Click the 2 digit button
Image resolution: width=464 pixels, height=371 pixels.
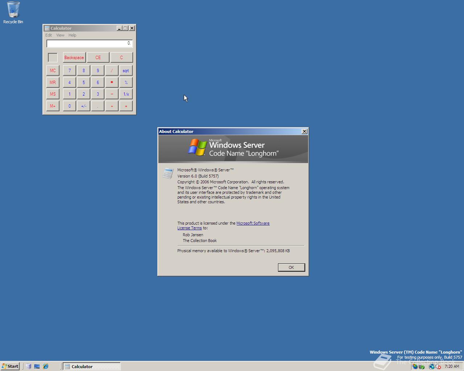pos(84,94)
